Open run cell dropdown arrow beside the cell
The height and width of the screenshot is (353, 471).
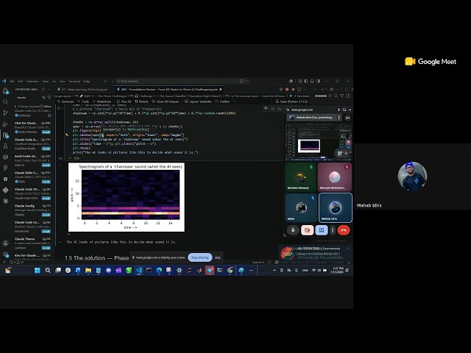[x=64, y=108]
